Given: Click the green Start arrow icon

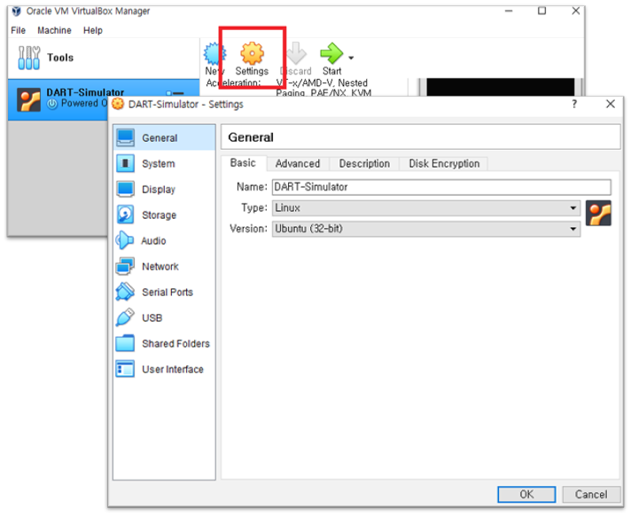Looking at the screenshot, I should click(331, 54).
